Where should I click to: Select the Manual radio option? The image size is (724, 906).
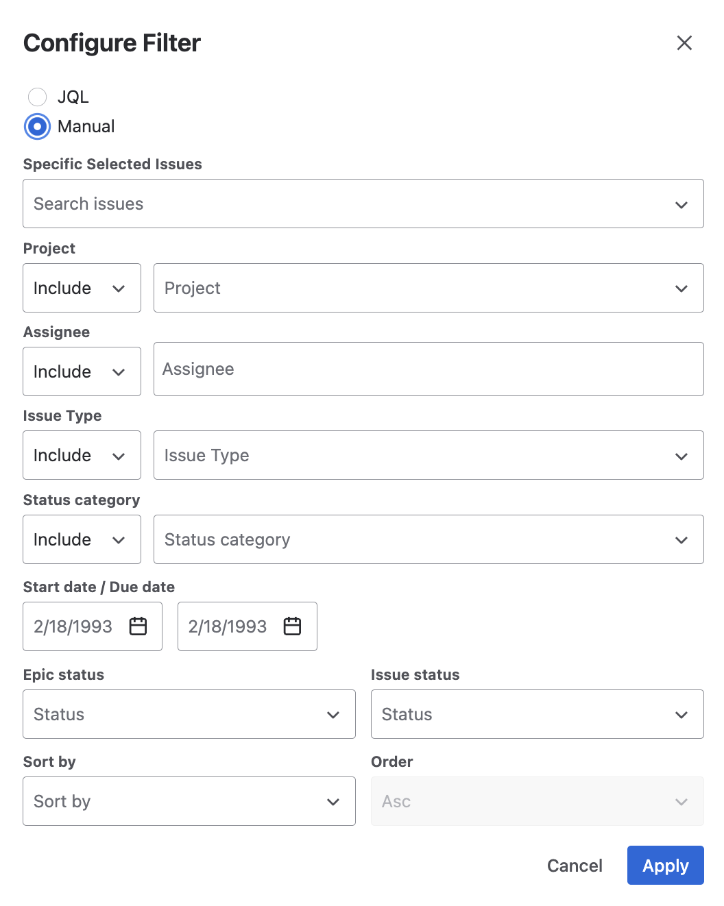38,127
